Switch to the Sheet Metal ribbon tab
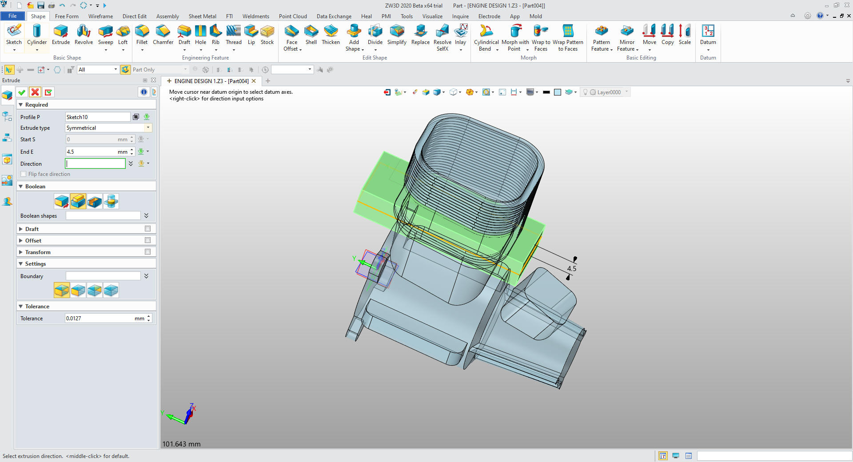853x462 pixels. click(x=202, y=16)
